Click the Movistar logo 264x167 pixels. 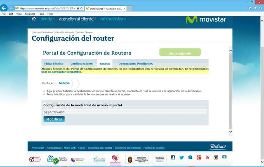[x=205, y=20]
